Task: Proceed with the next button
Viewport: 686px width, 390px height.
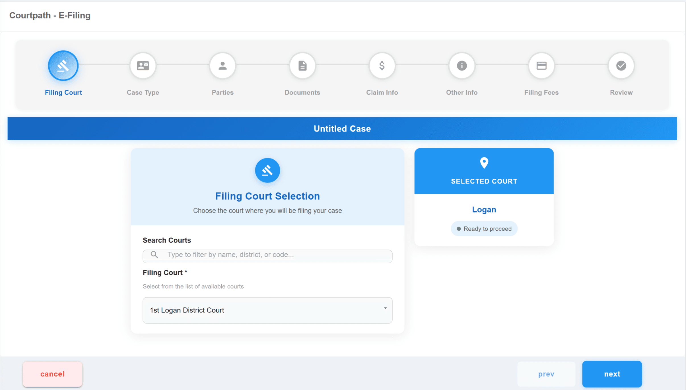Action: [x=612, y=374]
